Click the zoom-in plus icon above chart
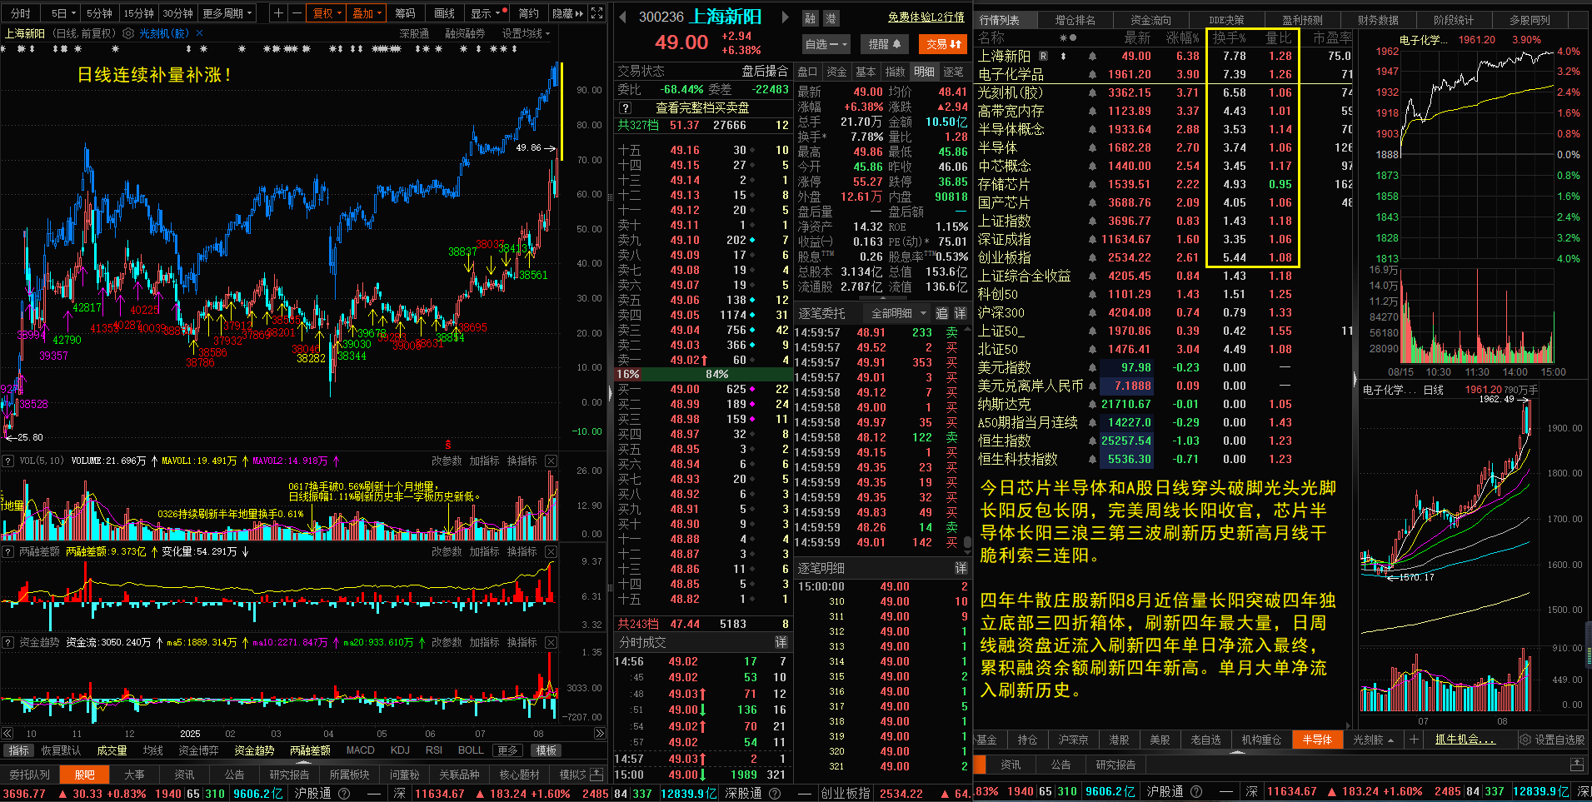Image resolution: width=1592 pixels, height=802 pixels. pos(278,13)
